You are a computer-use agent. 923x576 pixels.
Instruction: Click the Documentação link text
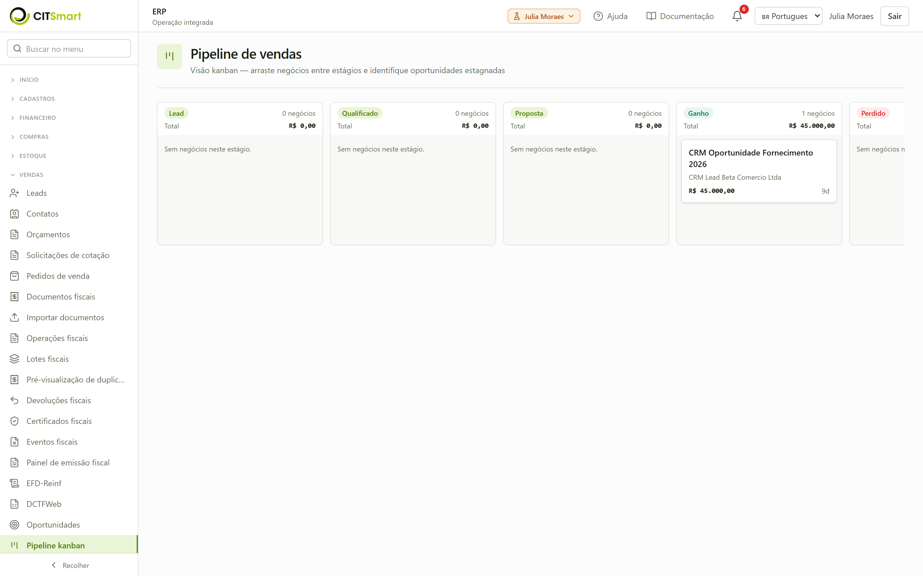point(686,16)
